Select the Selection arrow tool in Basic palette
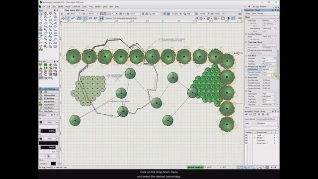Viewport: 318px width, 179px height. click(x=41, y=13)
